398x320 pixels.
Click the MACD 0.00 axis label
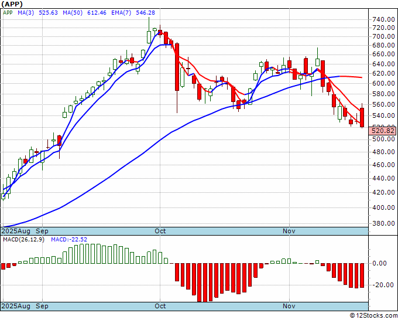380,264
